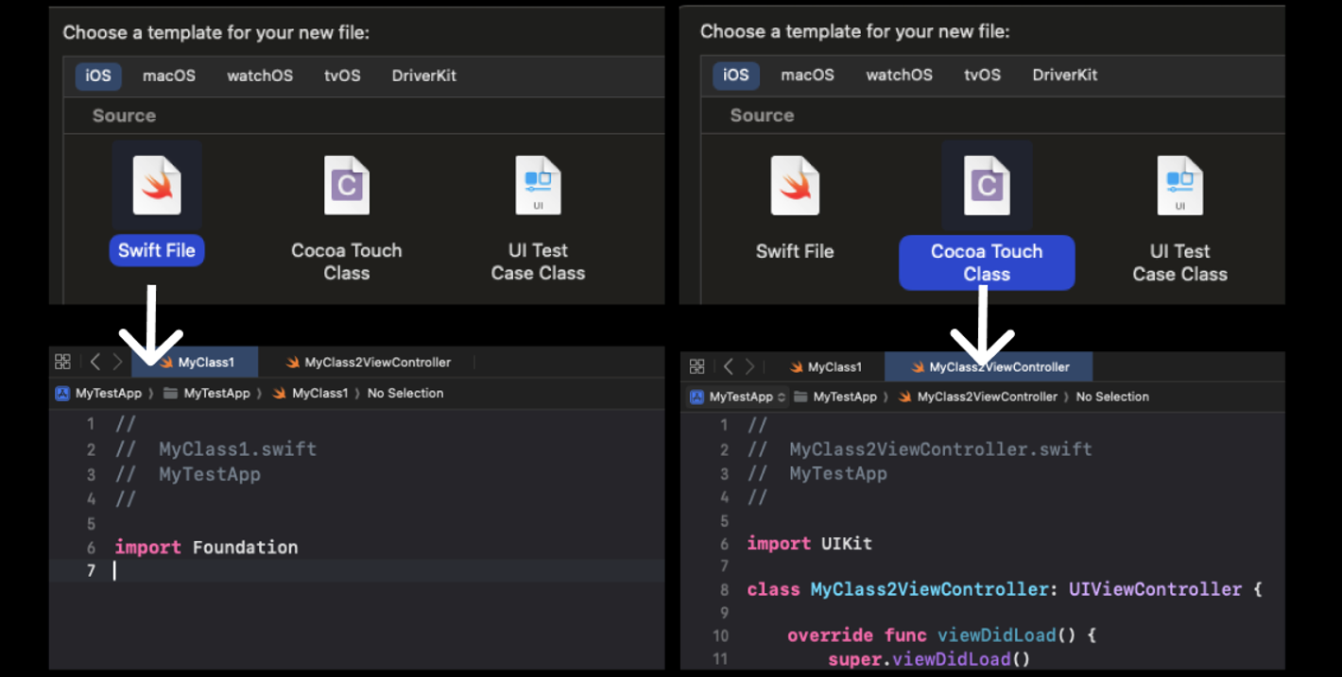Click 'import Foundation' line in left editor
The image size is (1342, 677).
pos(206,547)
